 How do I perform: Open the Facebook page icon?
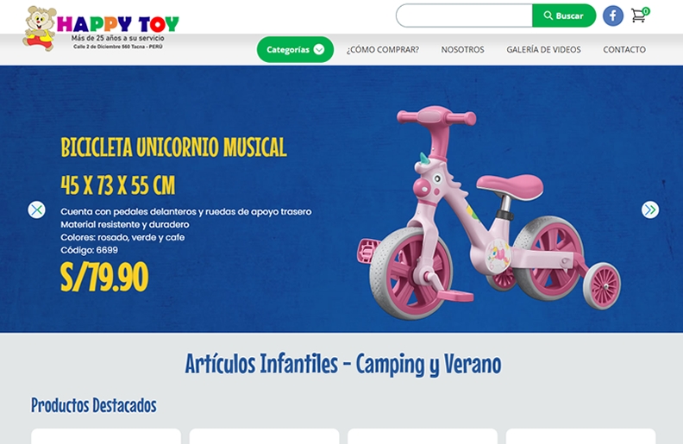(613, 16)
